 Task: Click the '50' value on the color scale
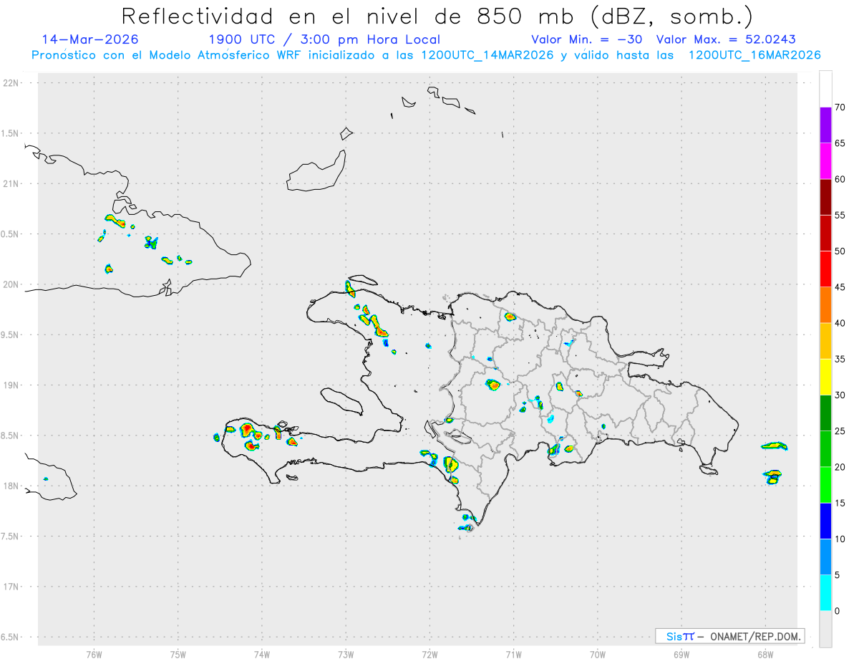[840, 251]
